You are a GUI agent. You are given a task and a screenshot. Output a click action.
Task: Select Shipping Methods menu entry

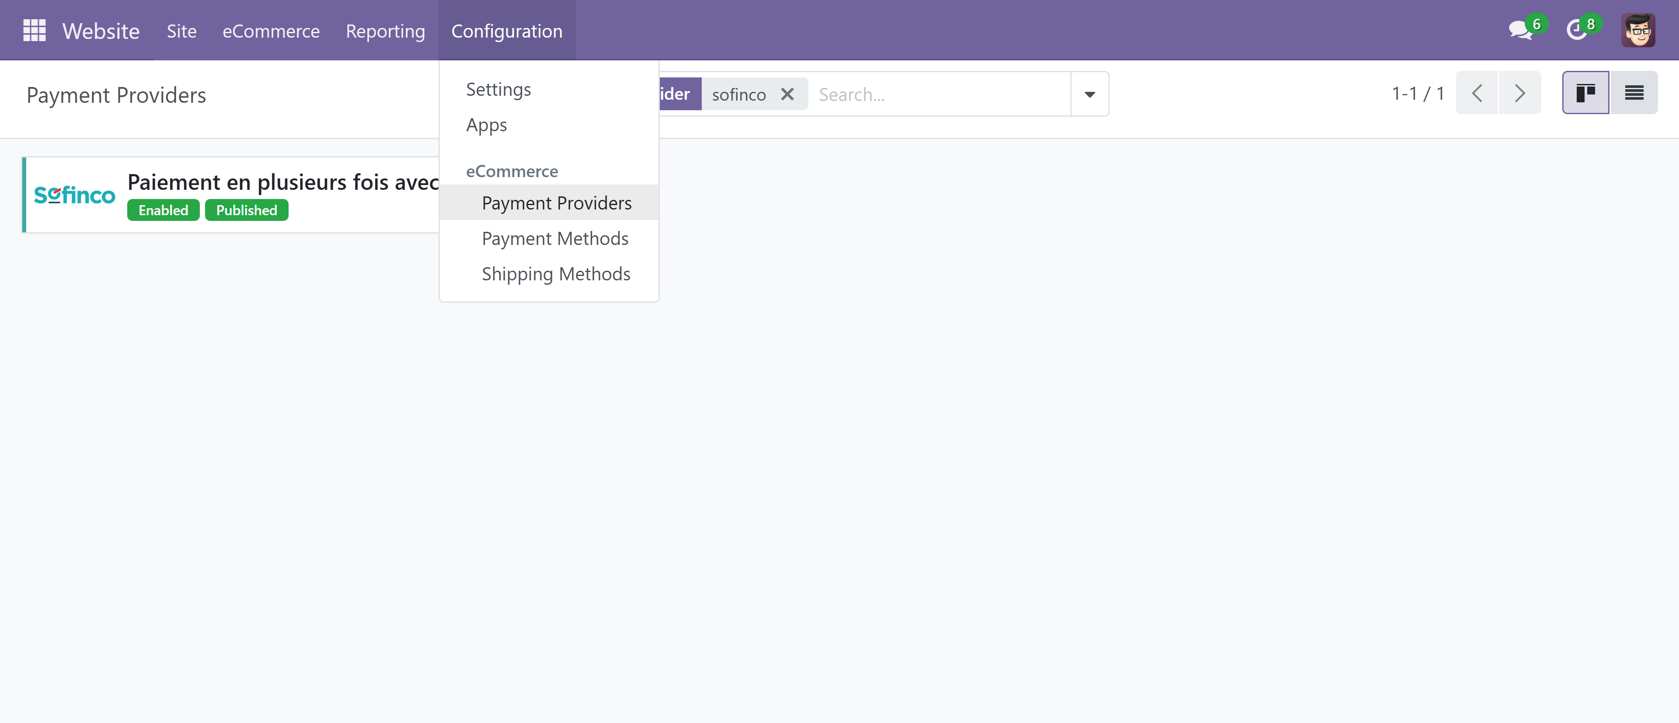click(x=556, y=274)
